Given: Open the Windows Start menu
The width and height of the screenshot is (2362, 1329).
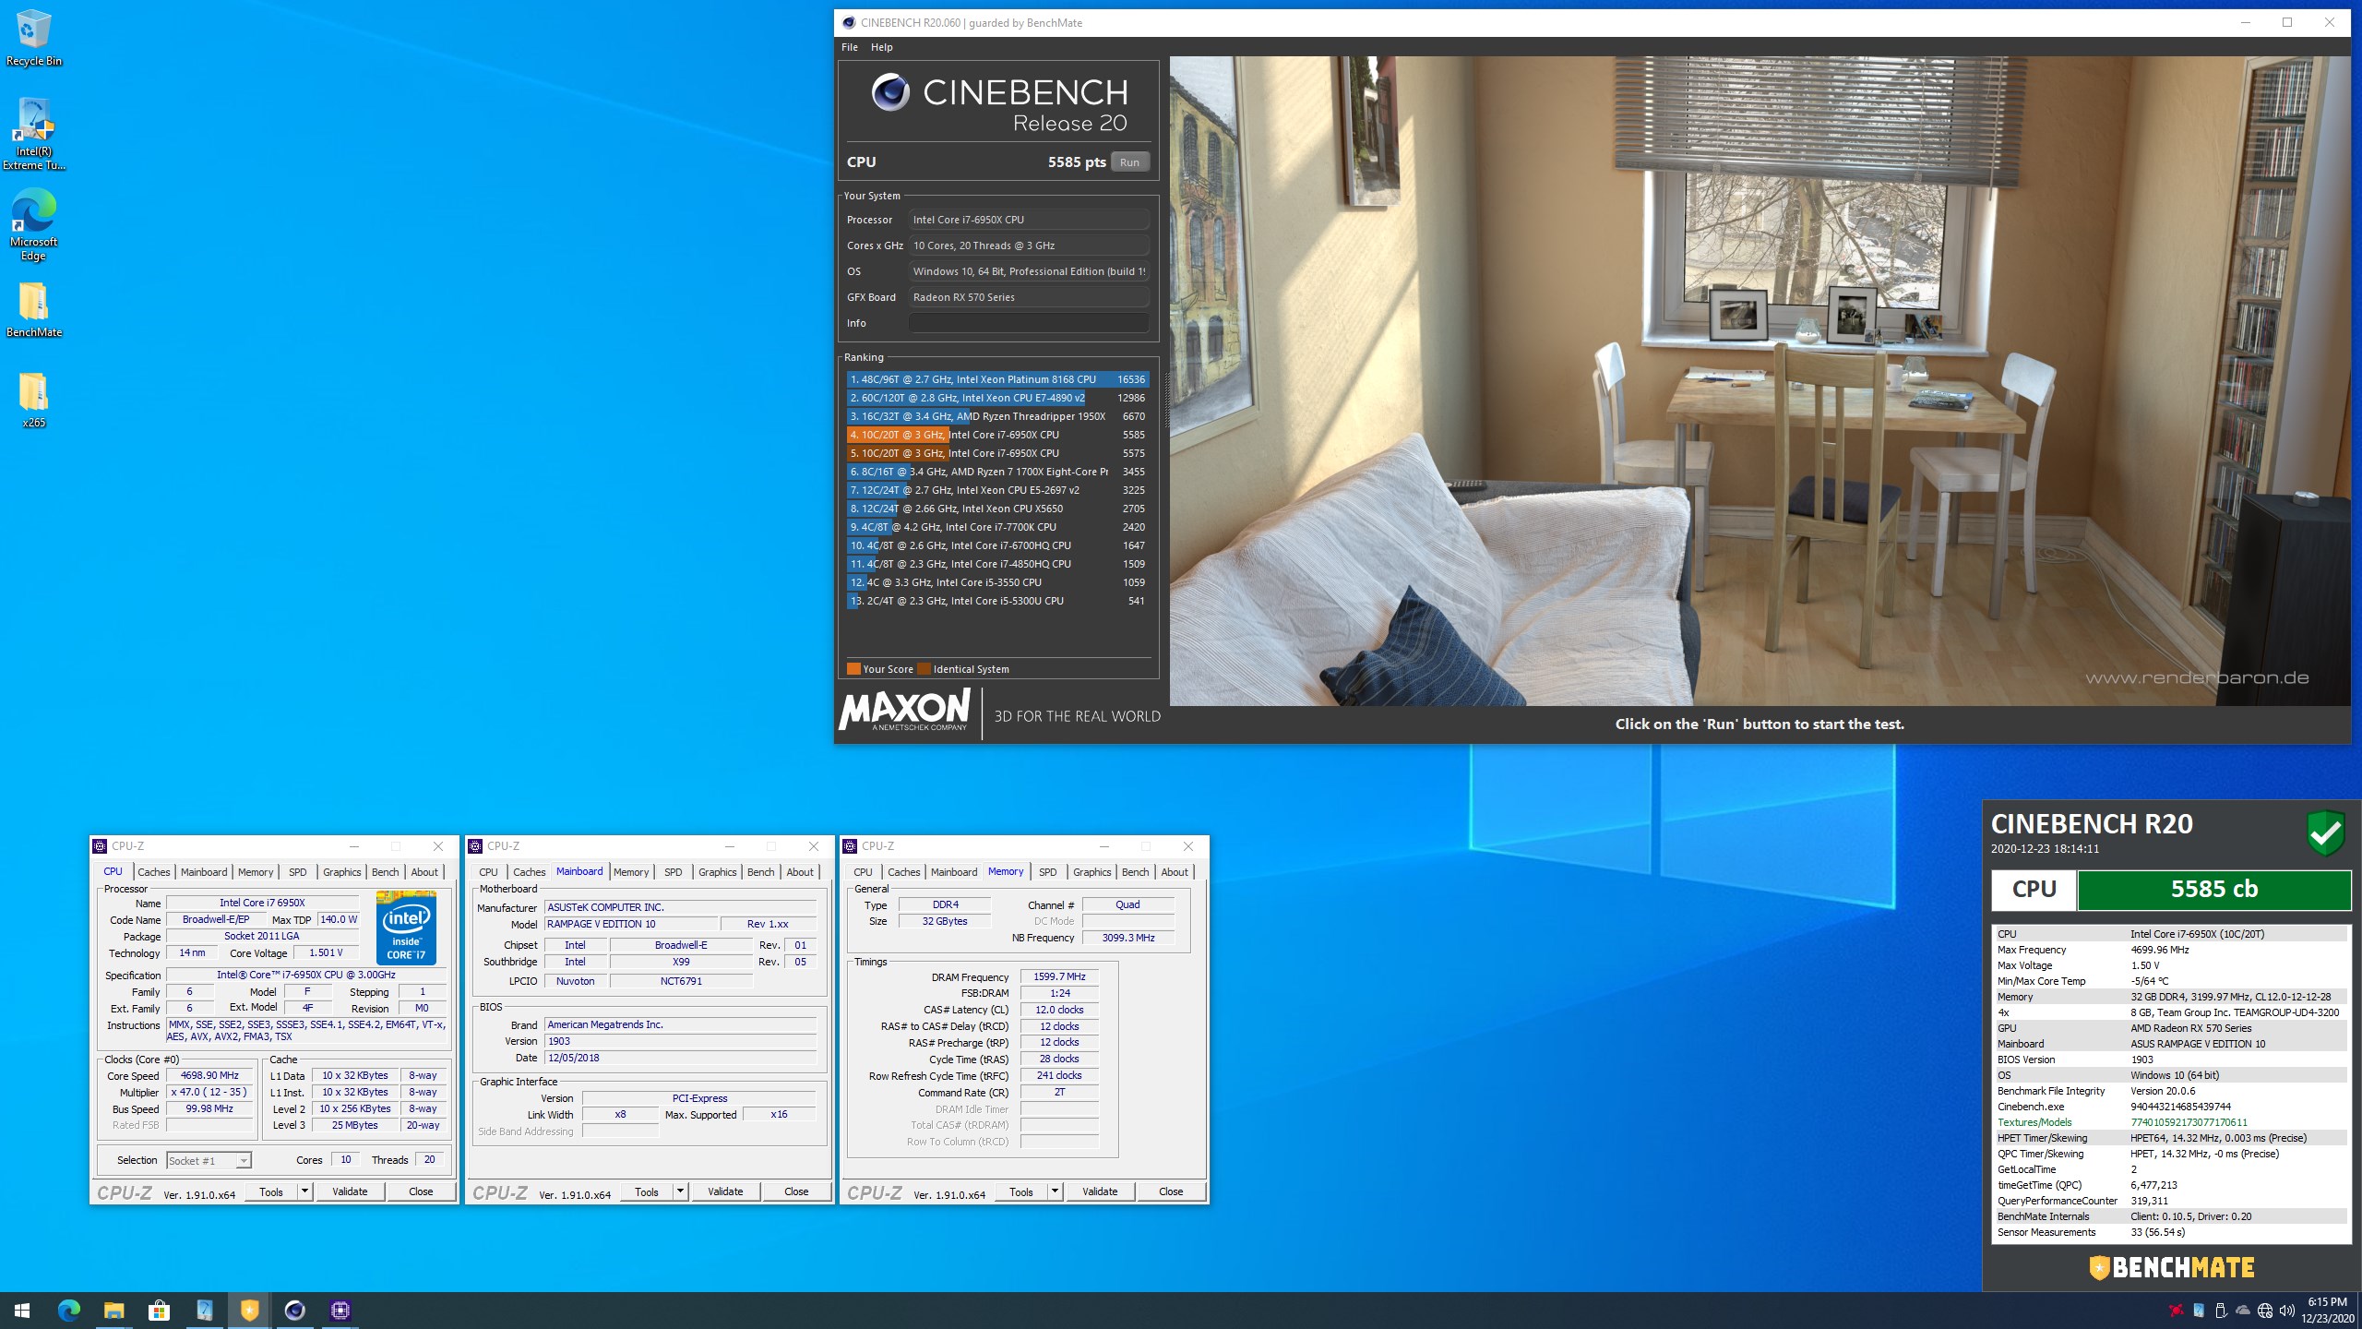Looking at the screenshot, I should pyautogui.click(x=22, y=1310).
